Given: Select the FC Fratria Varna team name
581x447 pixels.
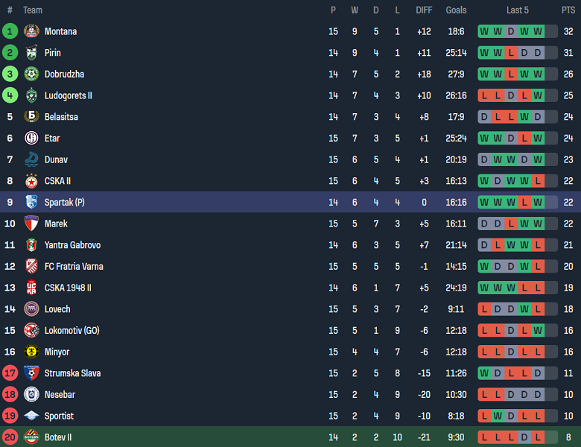Looking at the screenshot, I should (x=74, y=267).
